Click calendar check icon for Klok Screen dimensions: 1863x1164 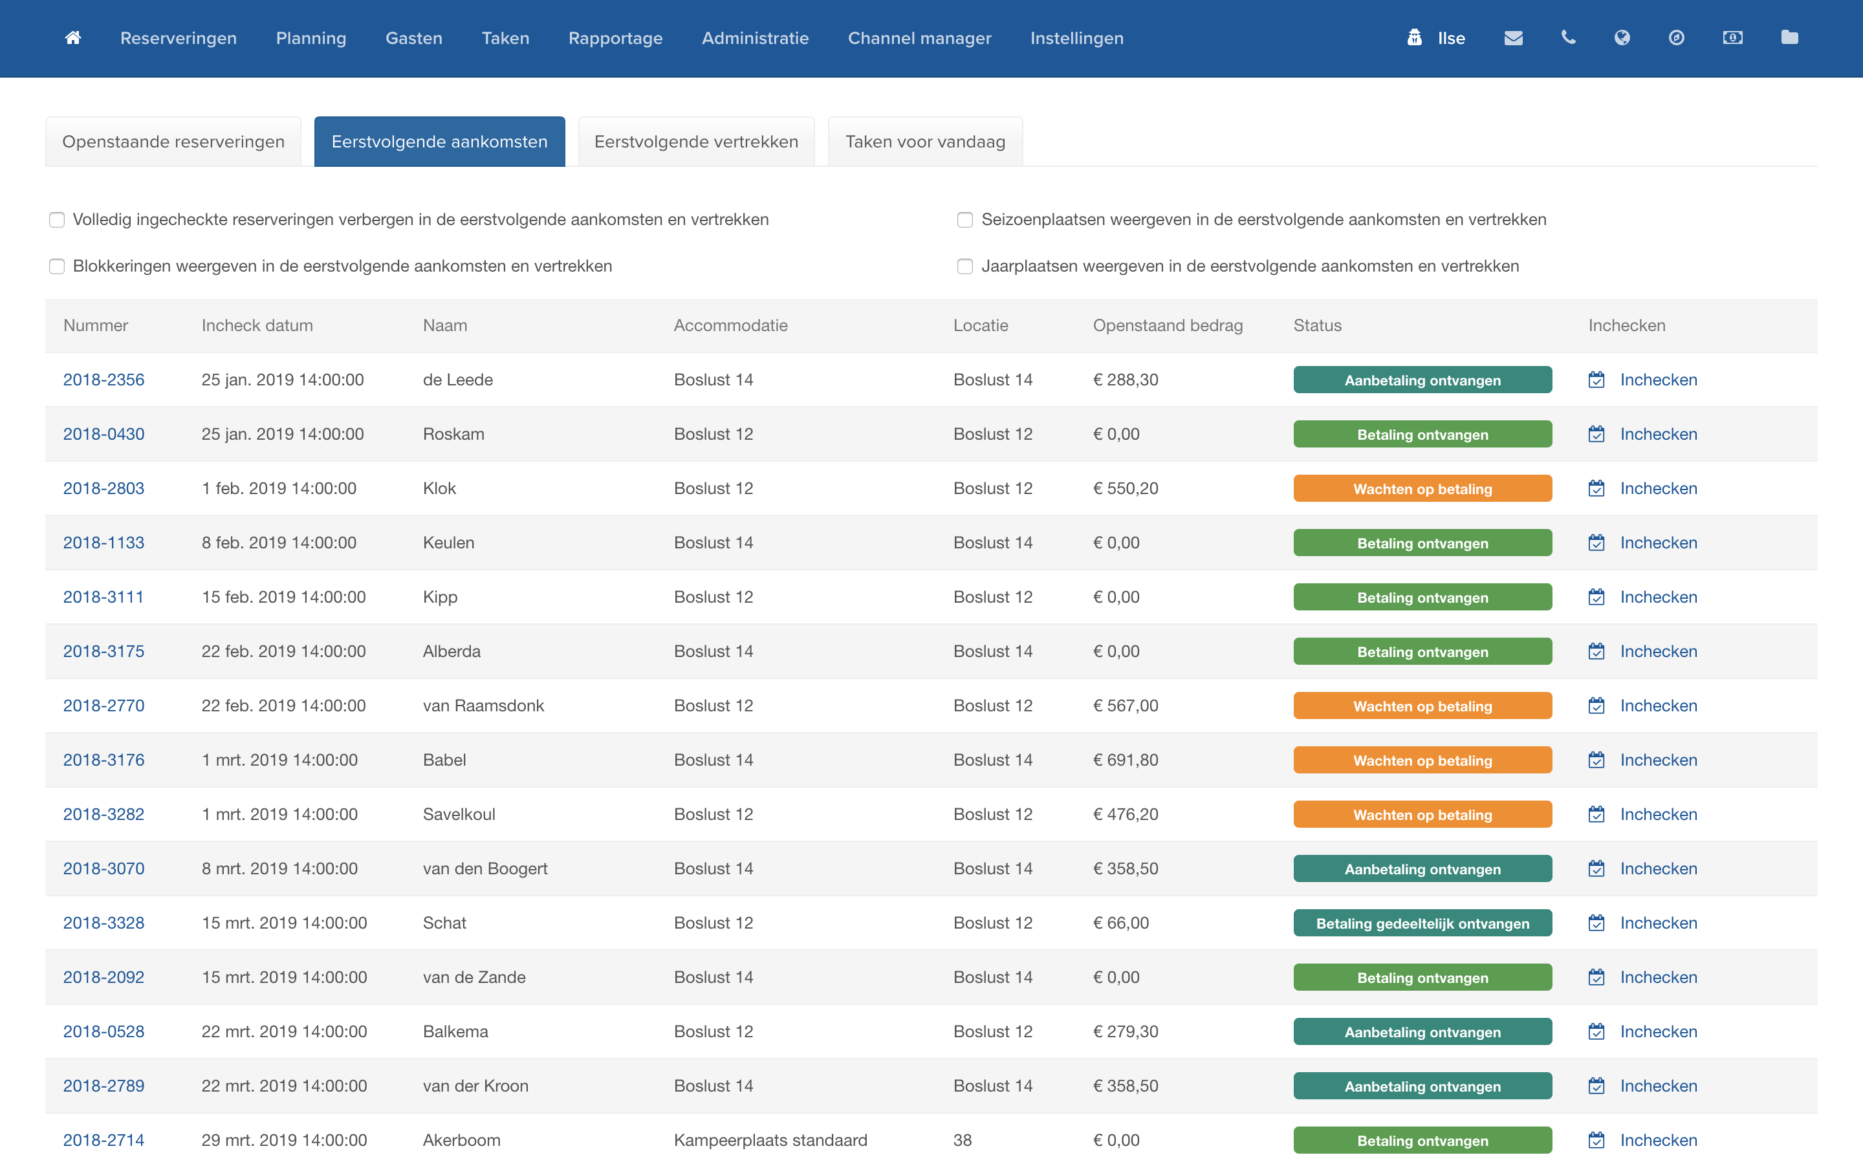click(1596, 488)
